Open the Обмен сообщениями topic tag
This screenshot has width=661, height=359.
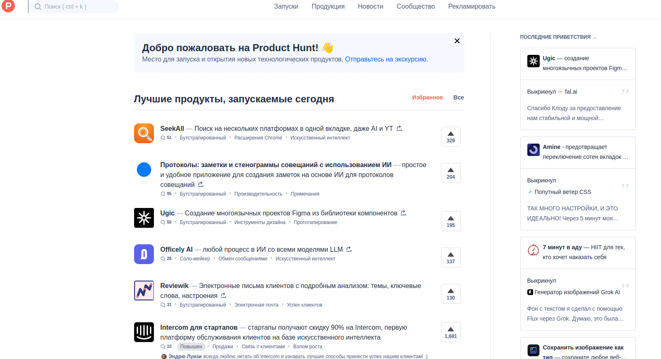[243, 259]
